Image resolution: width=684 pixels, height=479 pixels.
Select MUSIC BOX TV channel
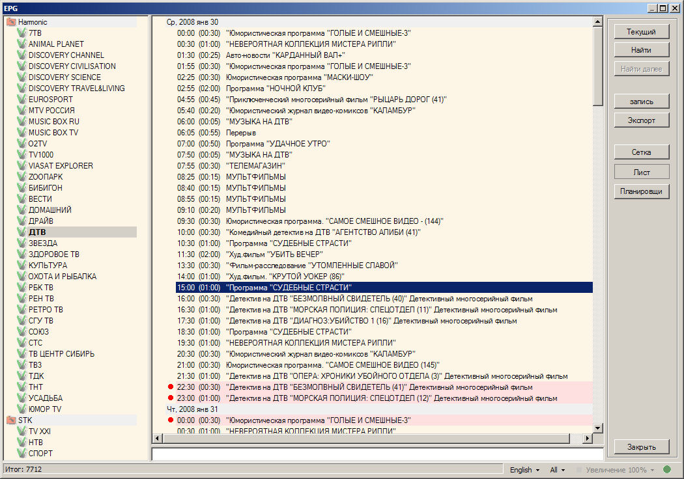coord(53,133)
